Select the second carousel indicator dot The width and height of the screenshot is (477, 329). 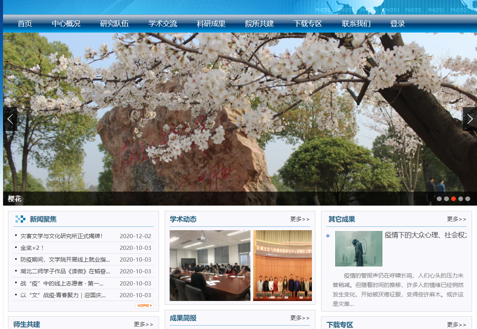click(446, 199)
